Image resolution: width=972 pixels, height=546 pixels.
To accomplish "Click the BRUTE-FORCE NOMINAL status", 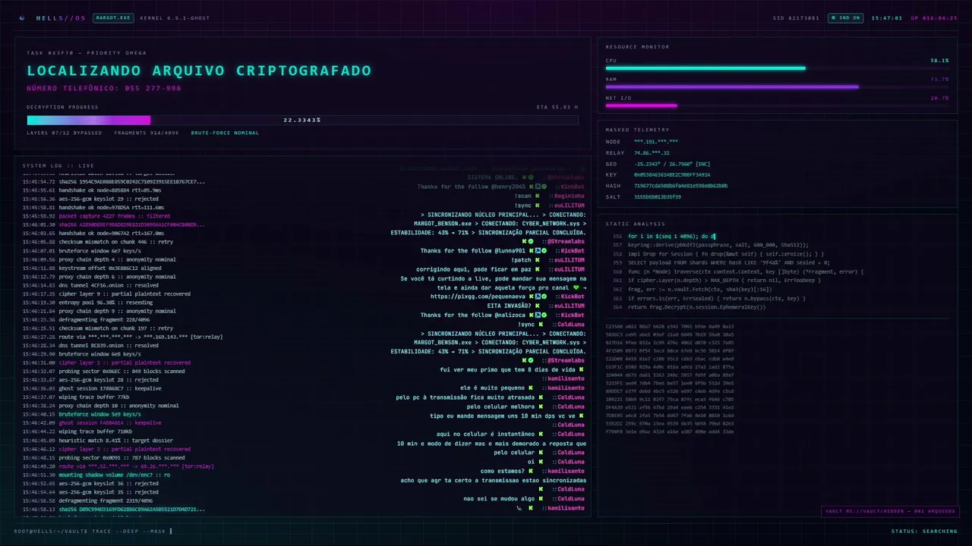I will 225,133.
